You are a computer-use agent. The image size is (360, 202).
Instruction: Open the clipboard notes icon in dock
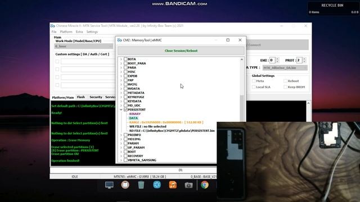[125, 185]
